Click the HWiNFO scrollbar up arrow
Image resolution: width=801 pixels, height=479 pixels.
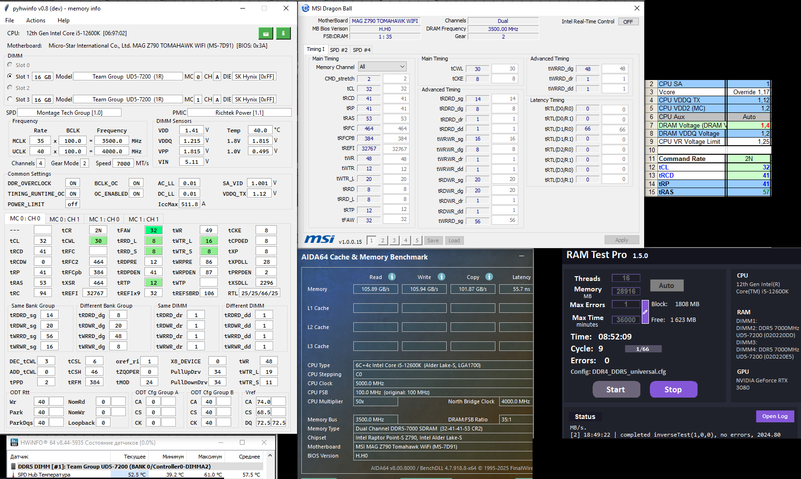270,456
